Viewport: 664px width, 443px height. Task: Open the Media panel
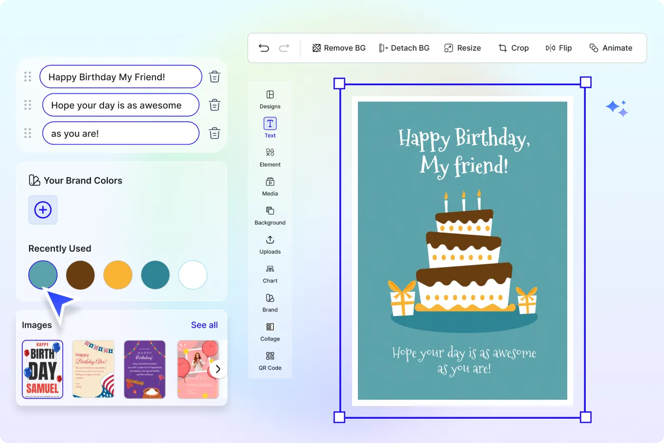pos(270,187)
